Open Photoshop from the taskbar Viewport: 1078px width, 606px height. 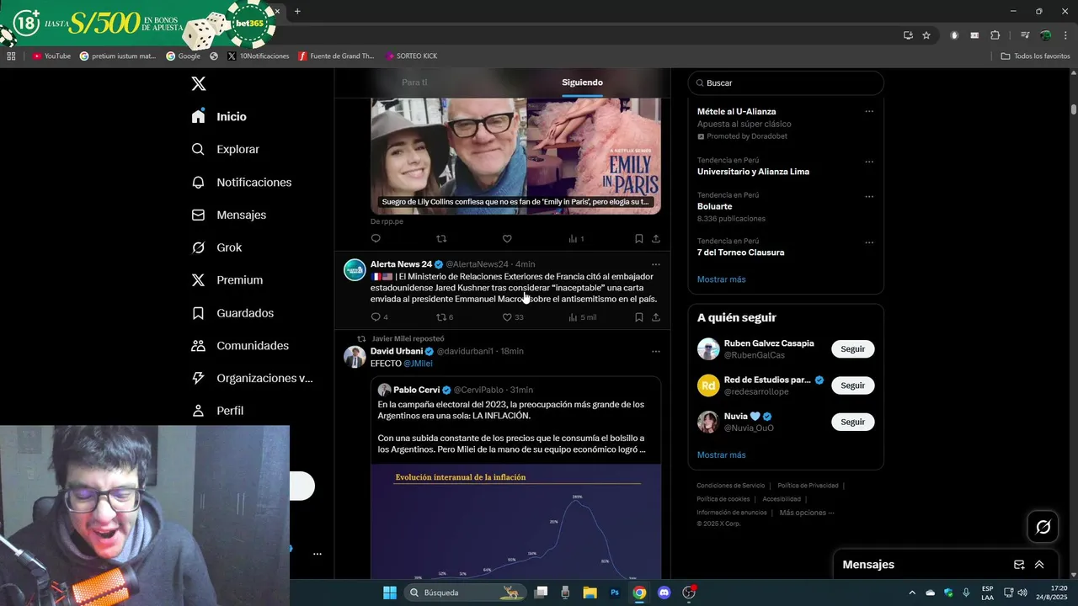click(x=615, y=593)
